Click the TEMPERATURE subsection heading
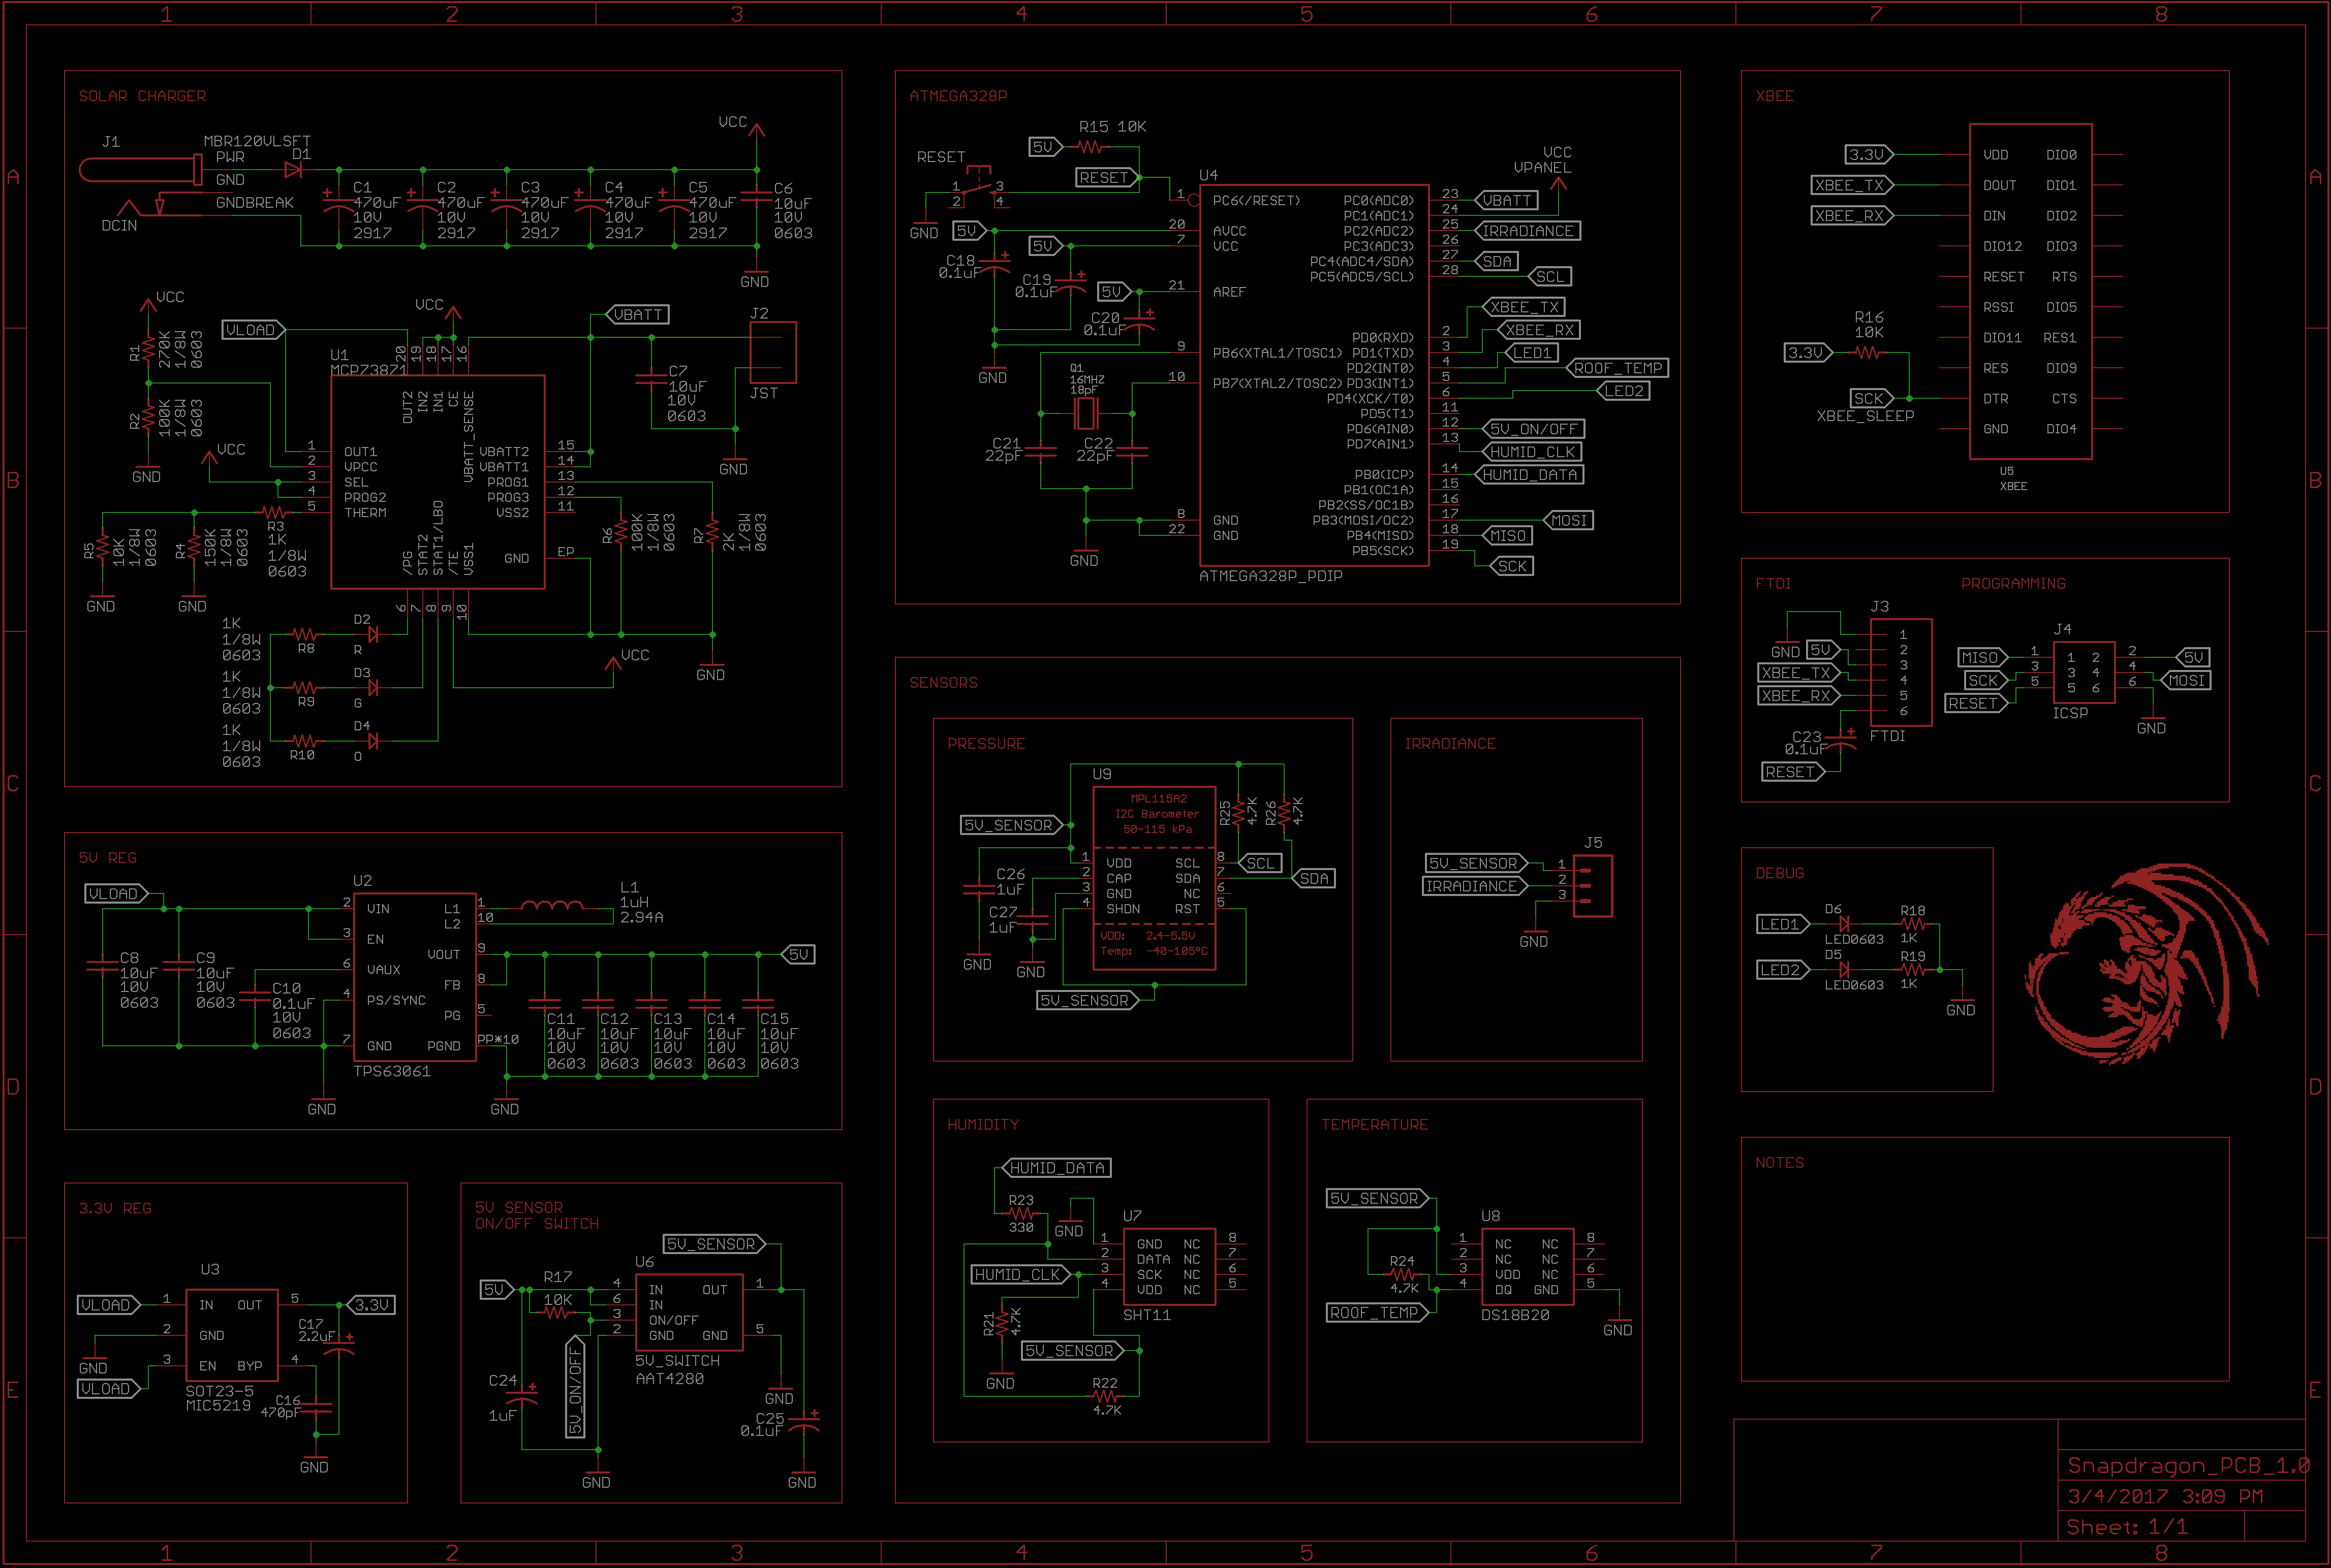 [1374, 1124]
